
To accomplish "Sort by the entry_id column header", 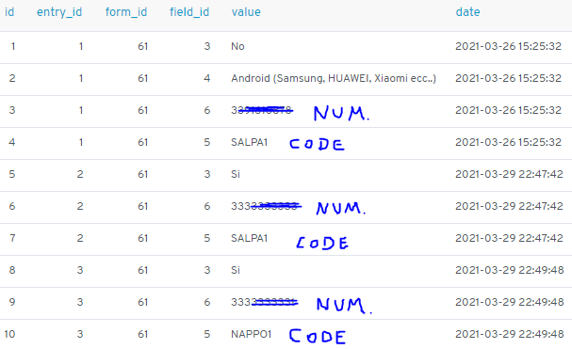I will tap(59, 12).
